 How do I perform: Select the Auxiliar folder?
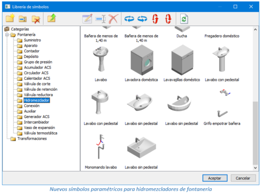30,111
